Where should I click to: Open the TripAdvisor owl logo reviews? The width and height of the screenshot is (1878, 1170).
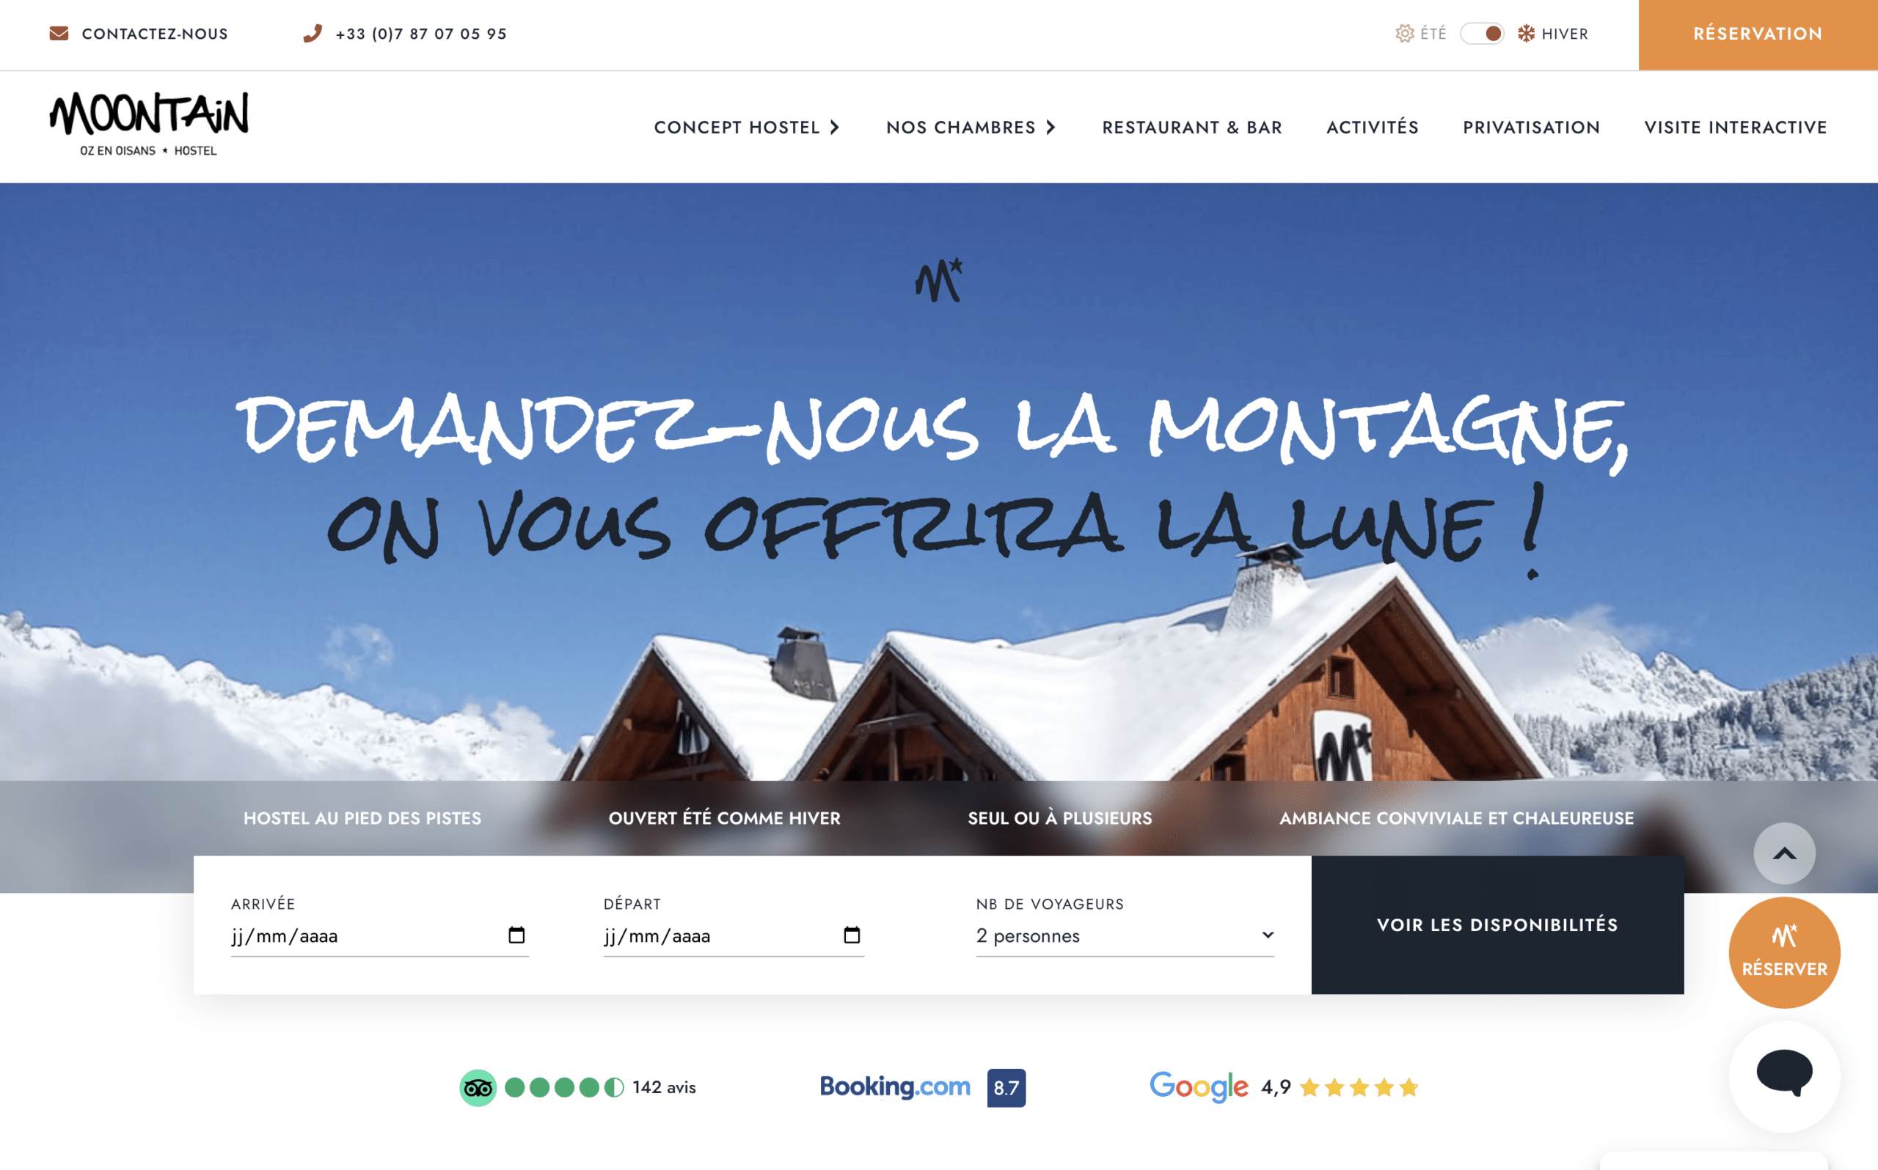coord(478,1088)
